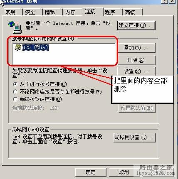
Task: Enable the 始终拨默认连接 radio option
Action: click(15, 99)
